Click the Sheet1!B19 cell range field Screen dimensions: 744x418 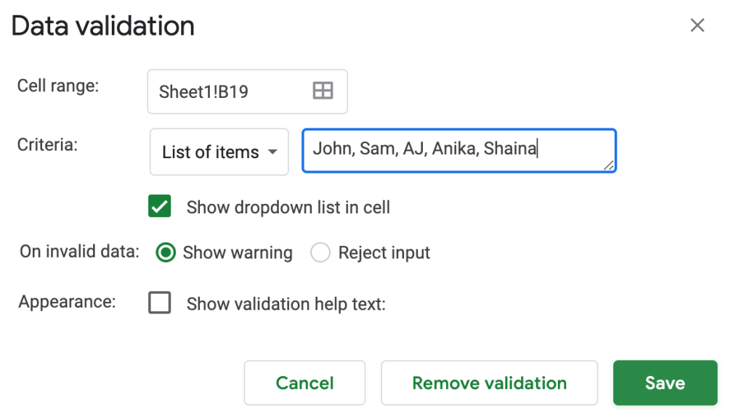coord(232,91)
